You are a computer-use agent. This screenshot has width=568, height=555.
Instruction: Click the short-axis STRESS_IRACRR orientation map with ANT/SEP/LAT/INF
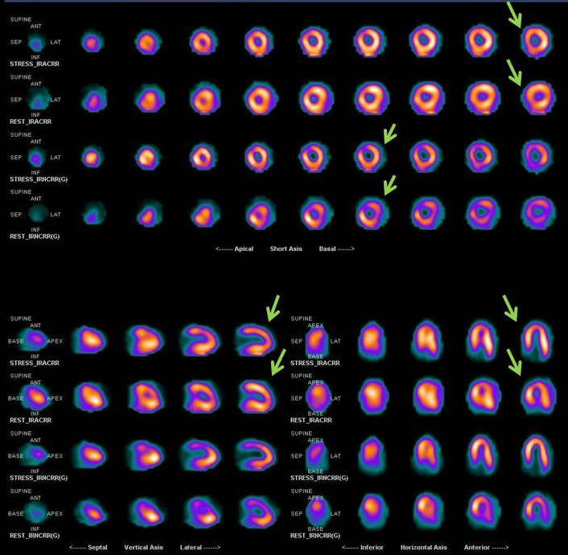pyautogui.click(x=36, y=42)
